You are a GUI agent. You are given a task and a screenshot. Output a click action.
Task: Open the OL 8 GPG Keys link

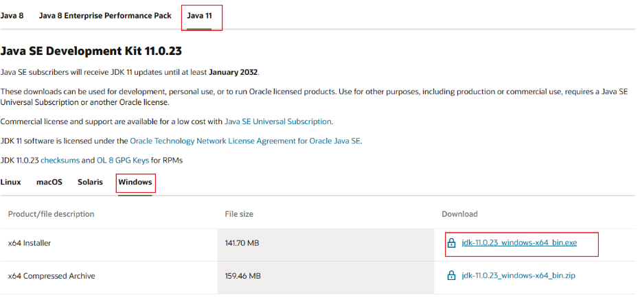click(x=122, y=160)
